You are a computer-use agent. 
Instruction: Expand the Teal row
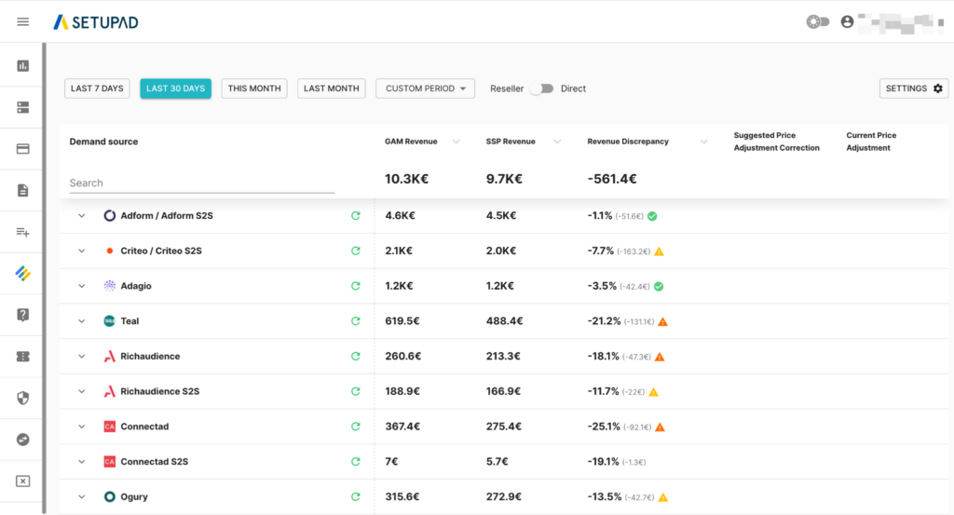82,321
